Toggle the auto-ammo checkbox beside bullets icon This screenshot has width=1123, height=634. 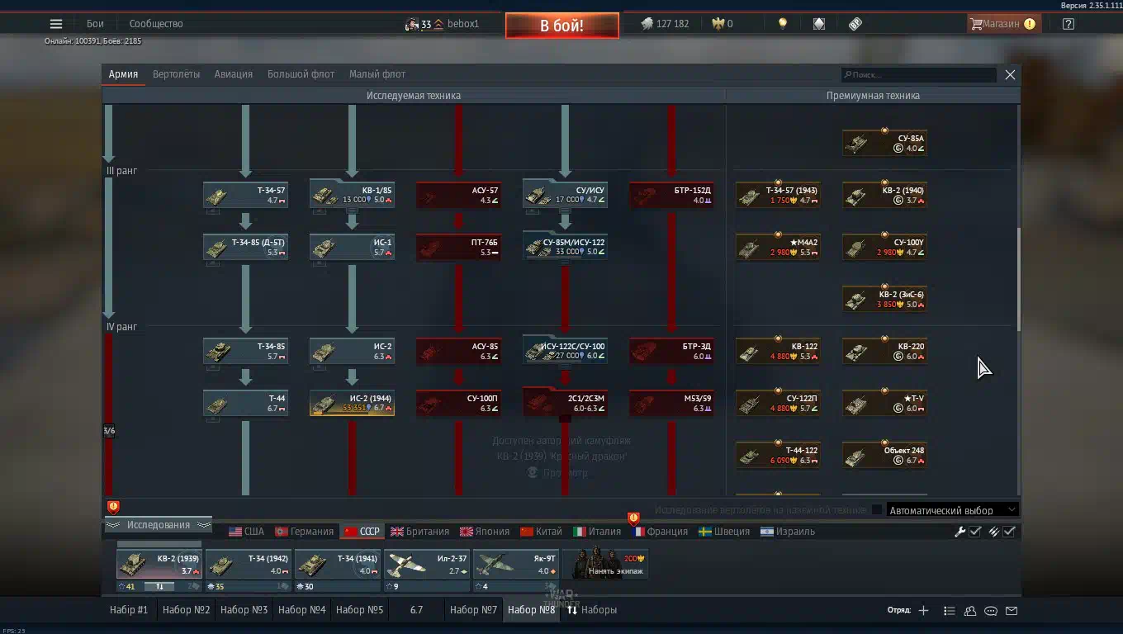click(1009, 532)
